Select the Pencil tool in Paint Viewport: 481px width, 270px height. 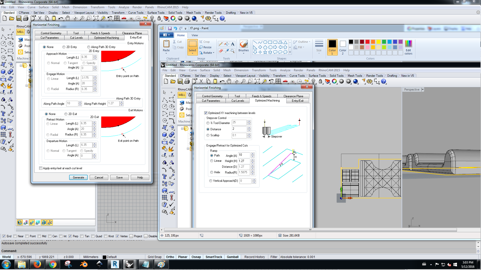pyautogui.click(x=221, y=44)
